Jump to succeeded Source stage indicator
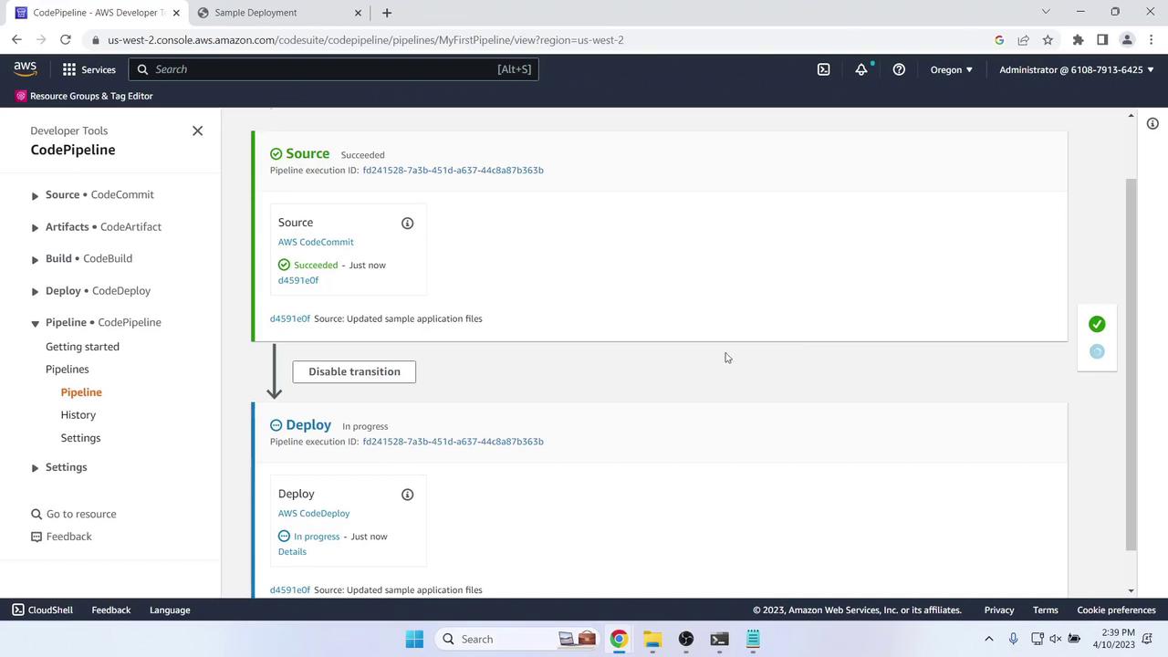The width and height of the screenshot is (1168, 657). click(1097, 324)
